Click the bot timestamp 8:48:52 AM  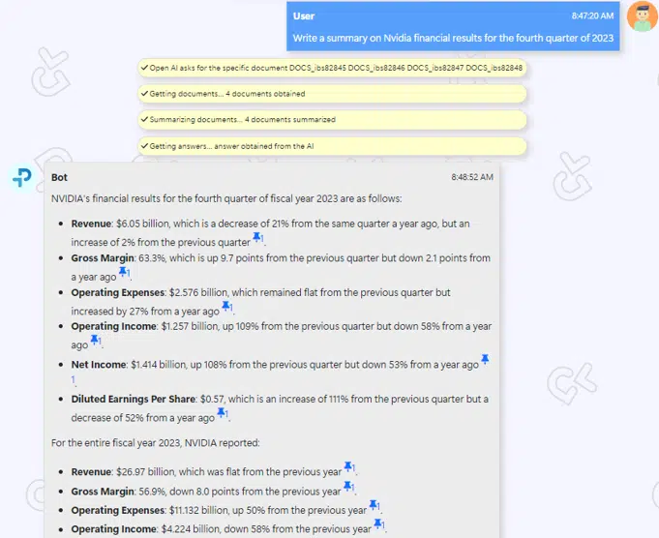pos(472,177)
